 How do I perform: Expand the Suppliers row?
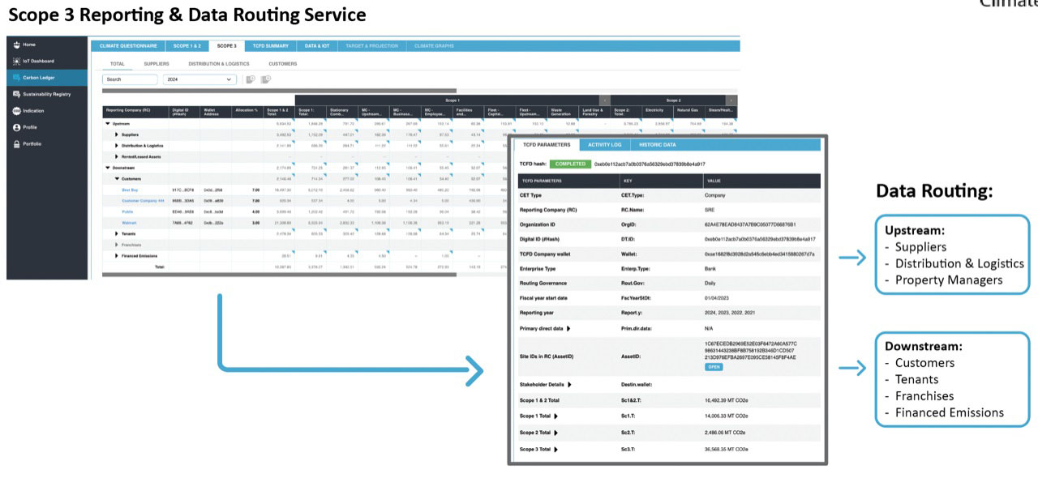(x=117, y=134)
